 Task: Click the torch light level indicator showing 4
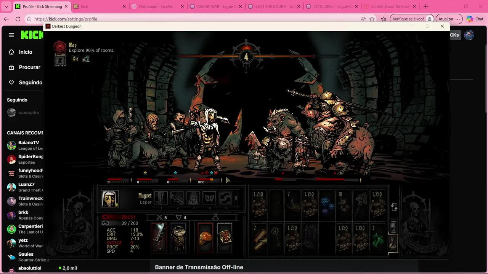246,57
